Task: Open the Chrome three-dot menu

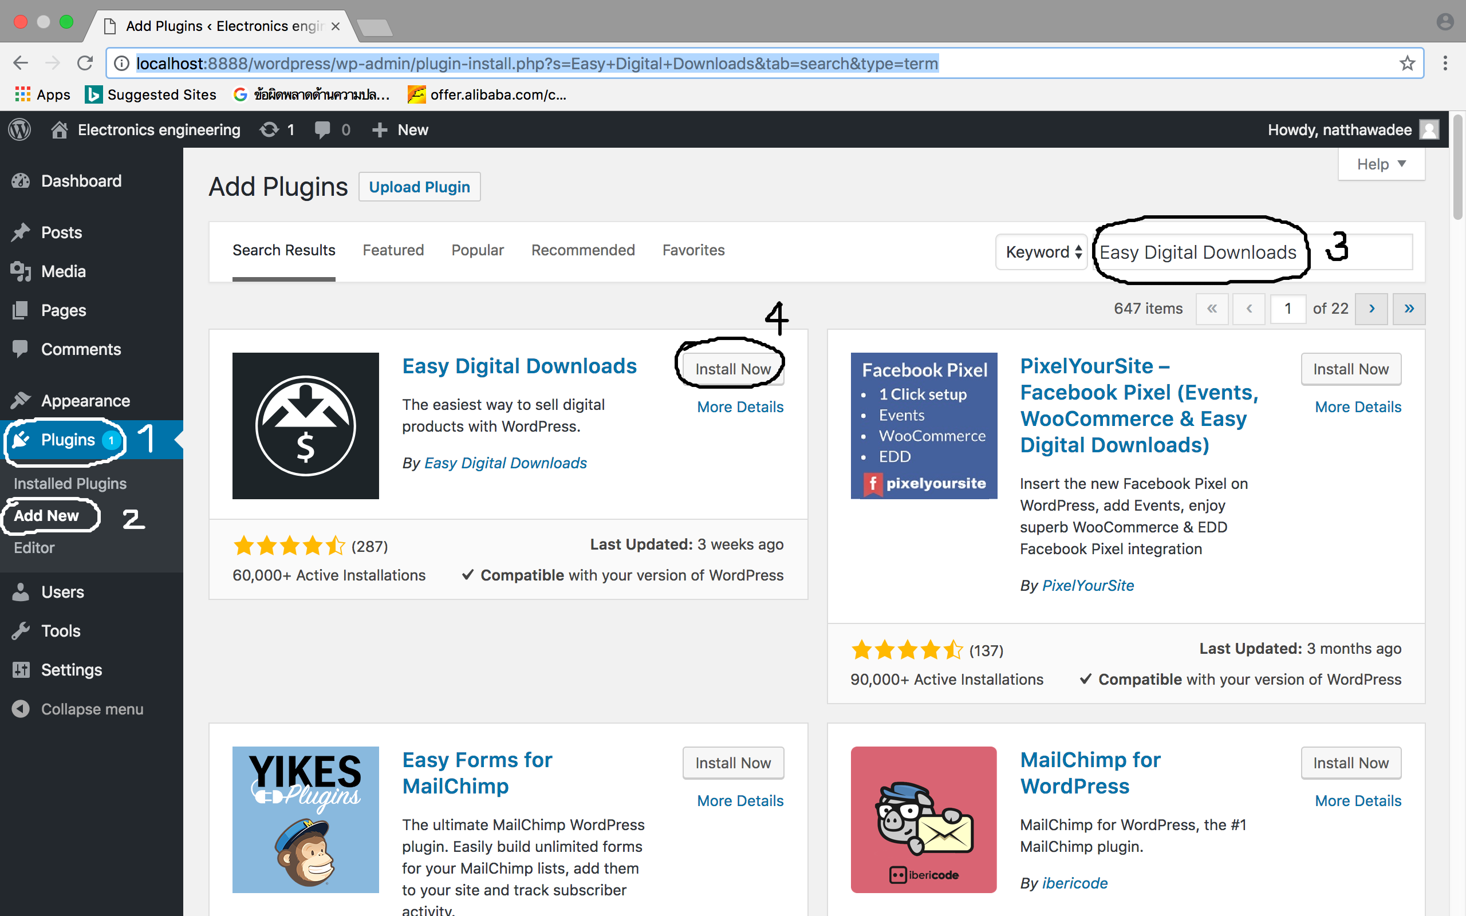Action: point(1445,63)
